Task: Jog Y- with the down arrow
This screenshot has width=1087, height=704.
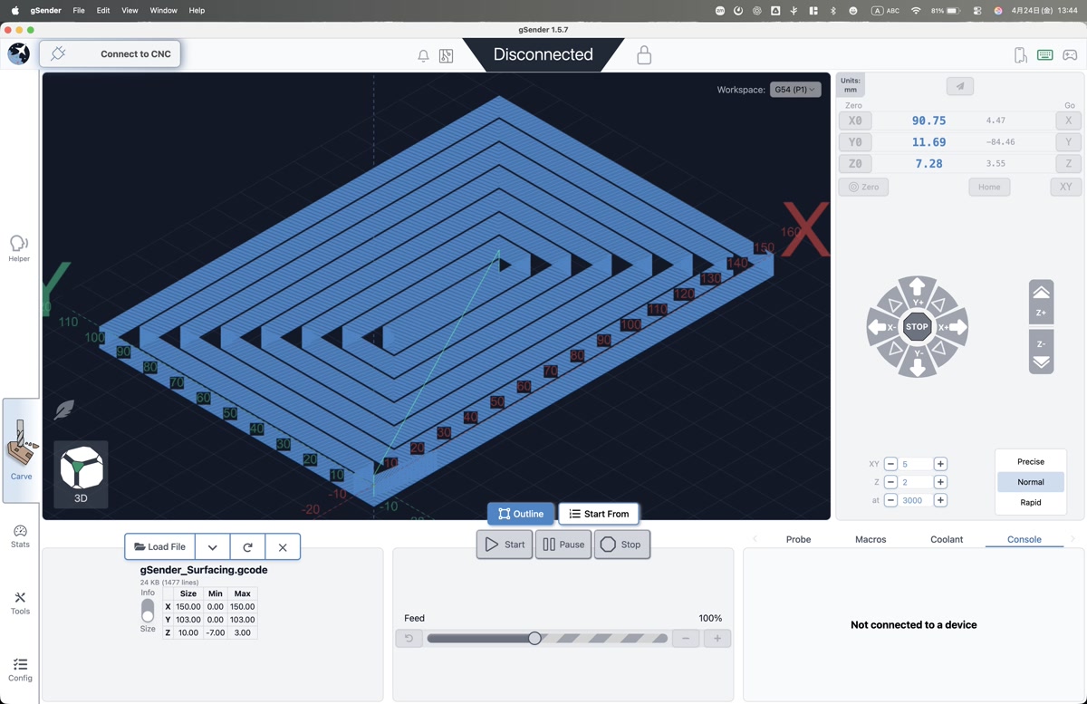Action: tap(918, 362)
